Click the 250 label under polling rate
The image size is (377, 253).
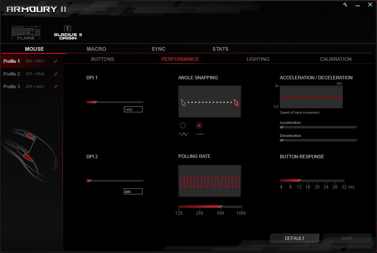point(200,213)
